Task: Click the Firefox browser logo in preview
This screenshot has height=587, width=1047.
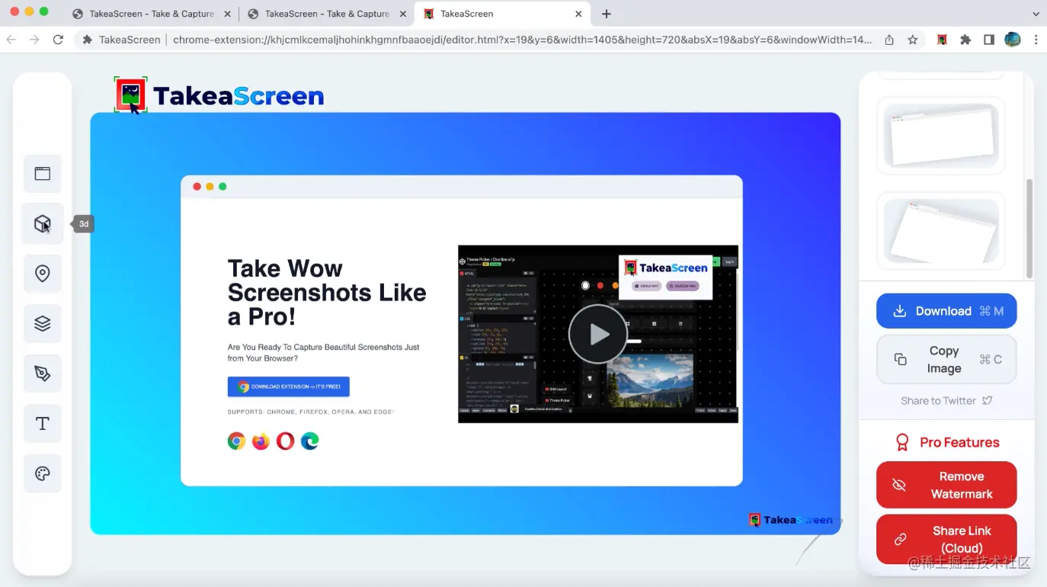Action: [261, 441]
